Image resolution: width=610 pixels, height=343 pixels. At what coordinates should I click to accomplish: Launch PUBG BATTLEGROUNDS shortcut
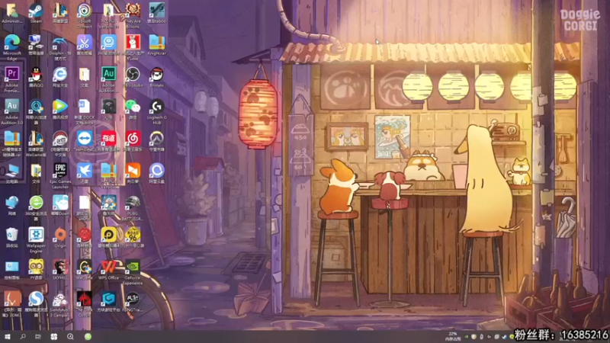pyautogui.click(x=133, y=208)
